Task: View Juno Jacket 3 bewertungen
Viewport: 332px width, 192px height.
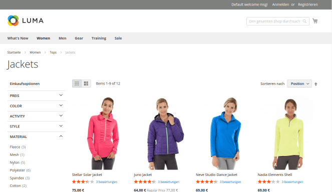Action: click(169, 182)
